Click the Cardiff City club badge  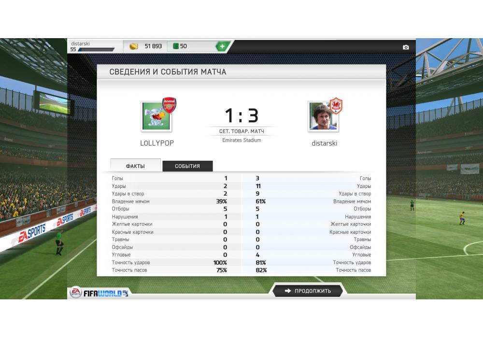(336, 105)
